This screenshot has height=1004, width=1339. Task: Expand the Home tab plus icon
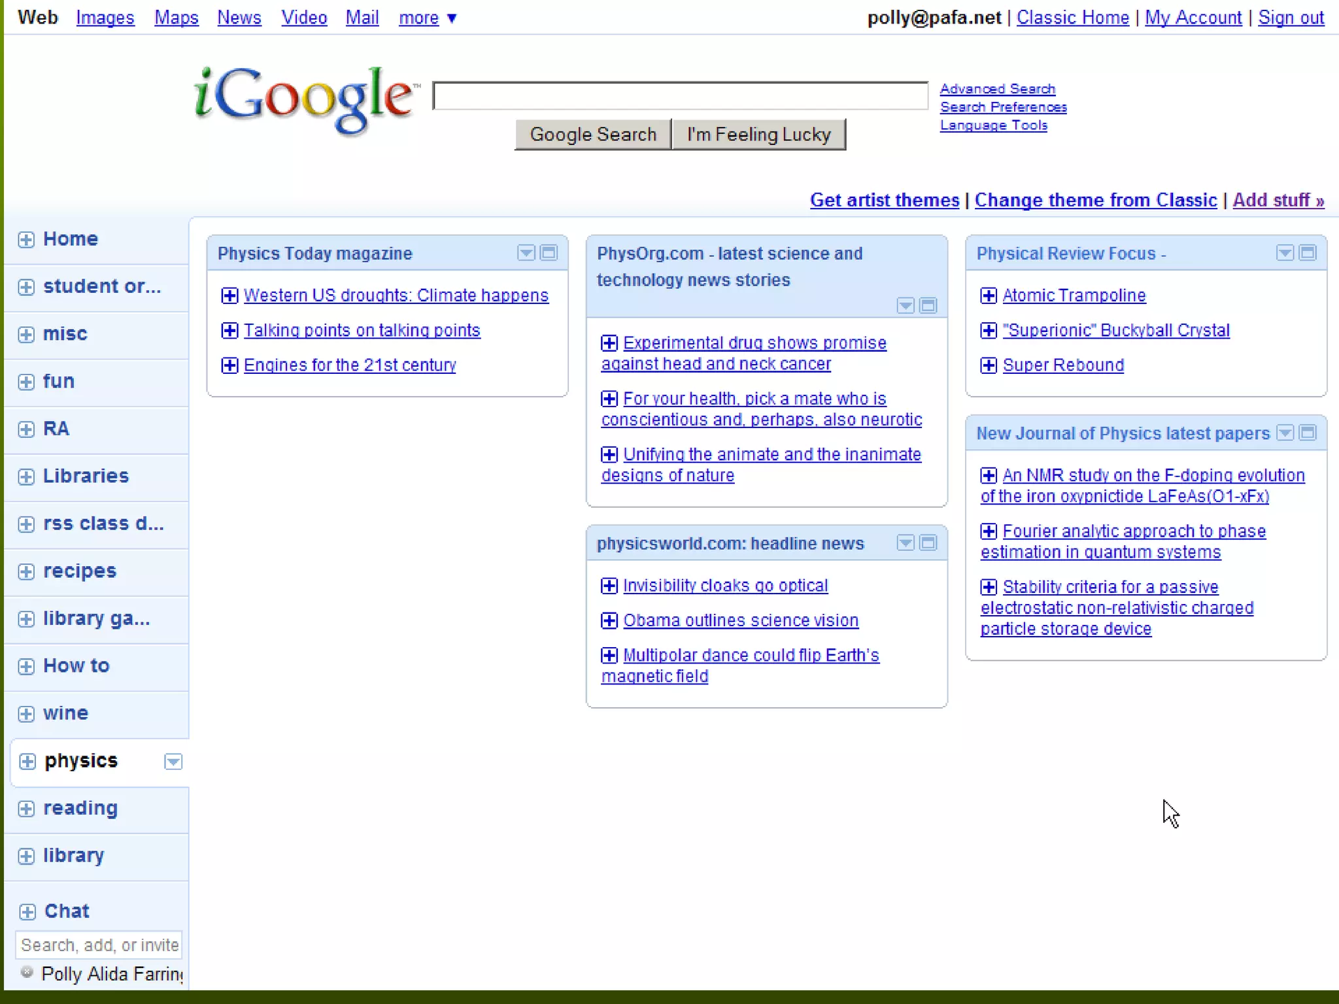[26, 239]
